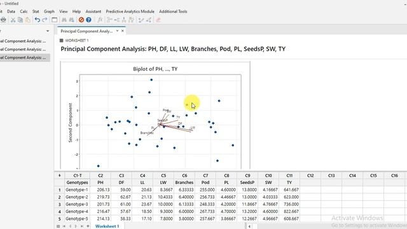Click the Copy icon in the toolbar
This screenshot has width=407, height=229.
pos(20,20)
